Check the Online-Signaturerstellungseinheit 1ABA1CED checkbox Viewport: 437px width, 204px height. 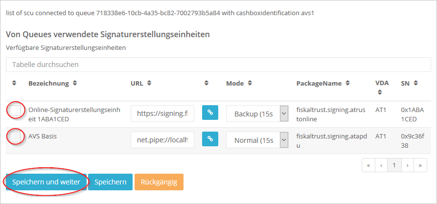tap(16, 111)
